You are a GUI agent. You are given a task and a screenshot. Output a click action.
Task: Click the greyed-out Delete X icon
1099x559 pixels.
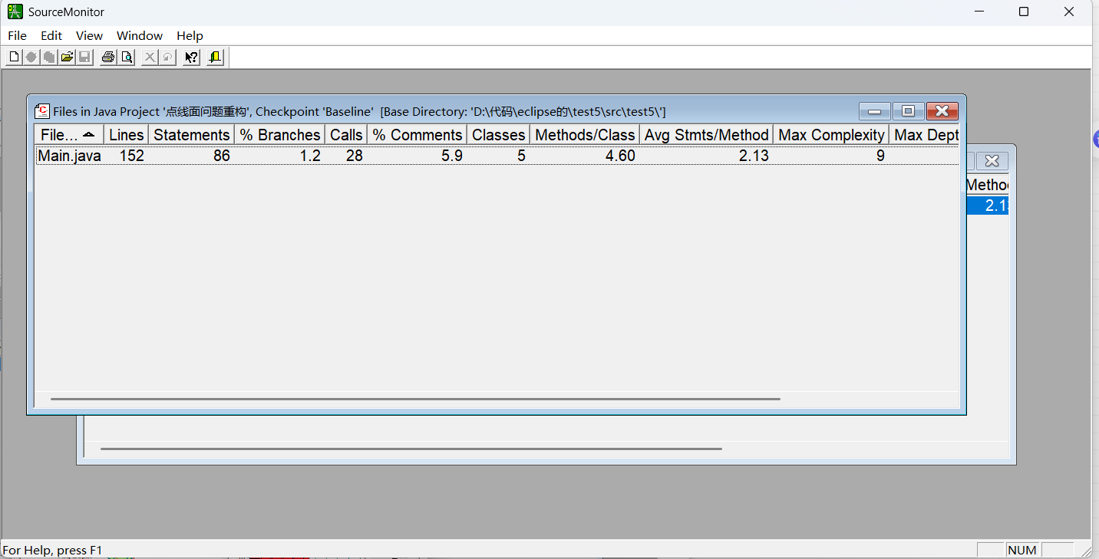click(150, 58)
